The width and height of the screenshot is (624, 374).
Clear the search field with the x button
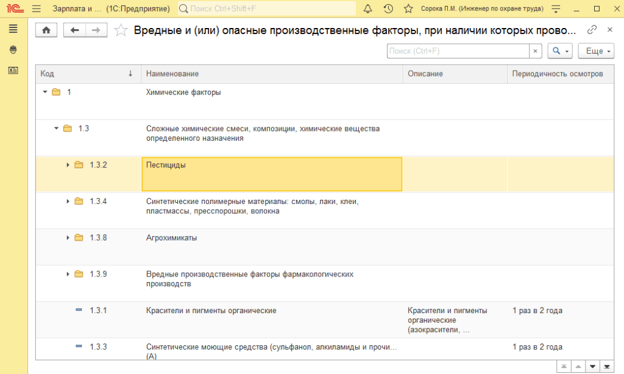(x=535, y=51)
